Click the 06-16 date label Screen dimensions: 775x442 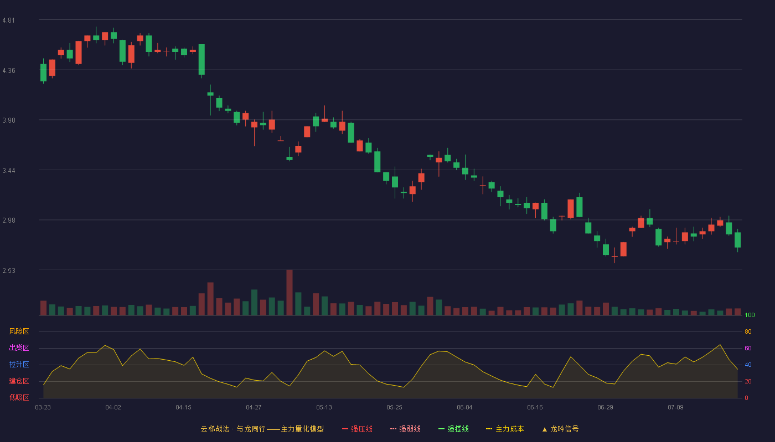535,407
